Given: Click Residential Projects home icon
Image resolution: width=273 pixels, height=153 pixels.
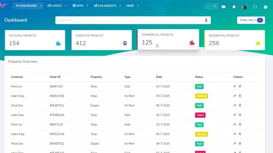Looking at the screenshot, I should (258, 43).
